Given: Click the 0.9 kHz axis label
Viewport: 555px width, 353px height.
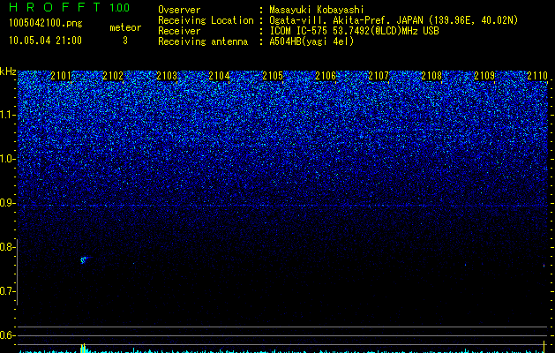Looking at the screenshot, I should tap(7, 203).
